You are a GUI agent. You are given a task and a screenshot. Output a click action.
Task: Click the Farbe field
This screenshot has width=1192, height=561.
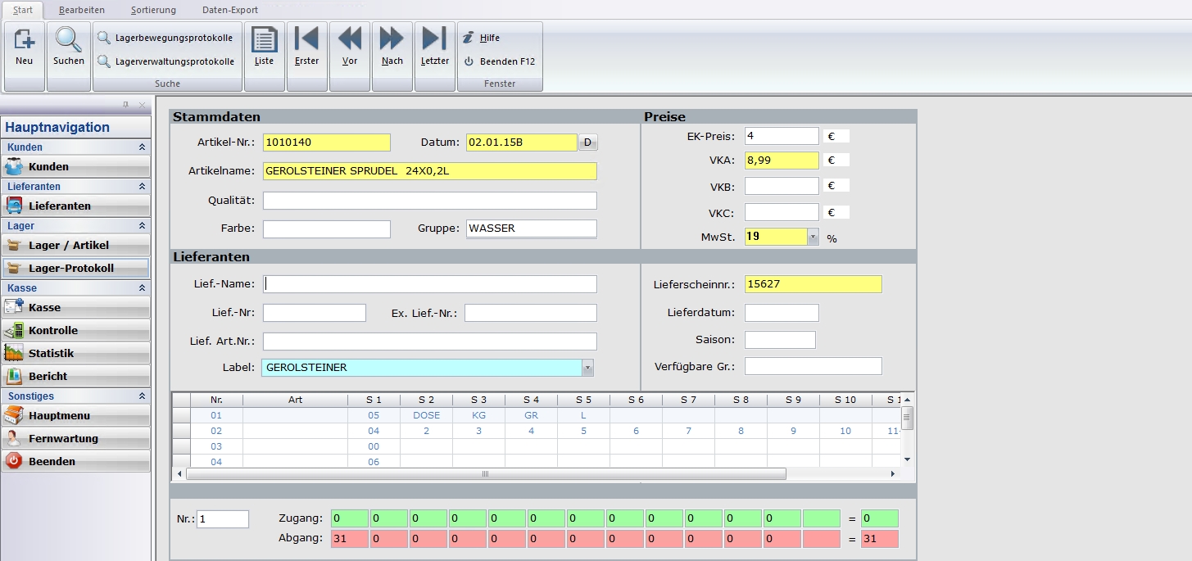pyautogui.click(x=327, y=228)
